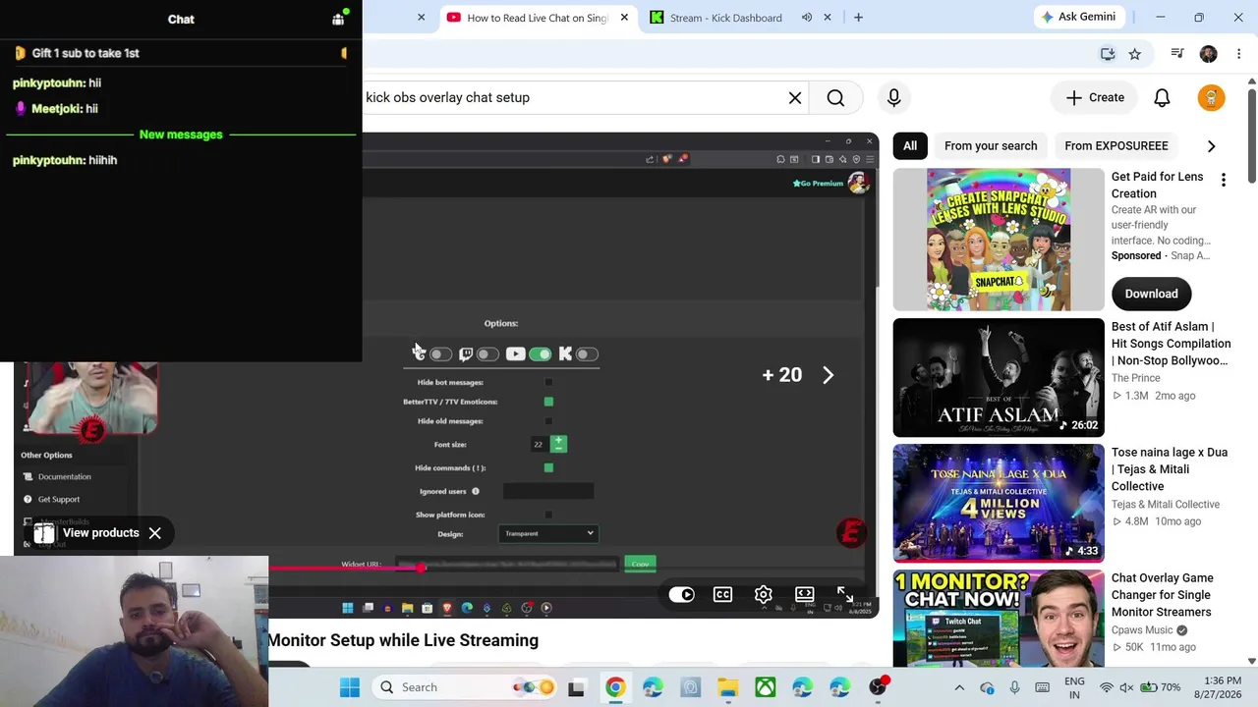This screenshot has width=1258, height=707.
Task: Bookmark this page with the star
Action: [1135, 54]
